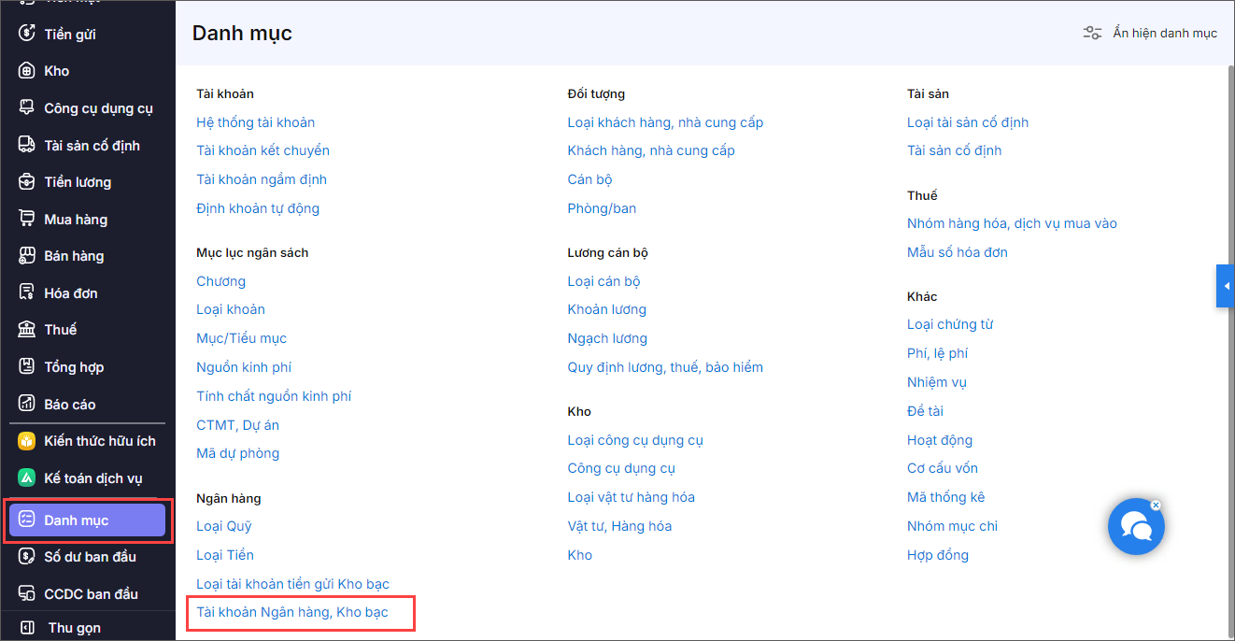Open Loại công cụ dụng cụ link
The height and width of the screenshot is (641, 1235).
pyautogui.click(x=635, y=440)
